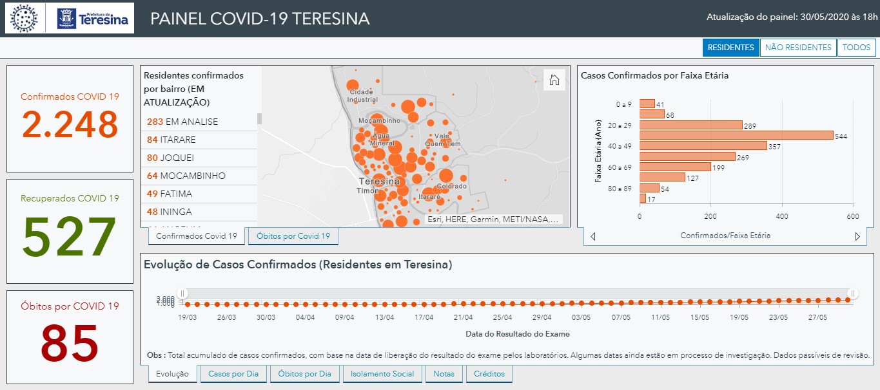Click the neighborhood list scrollbar
The height and width of the screenshot is (390, 880).
259,118
